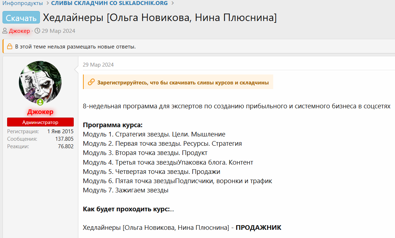This screenshot has height=238, width=395.
Task: Click the red Администратор badge
Action: pyautogui.click(x=40, y=122)
